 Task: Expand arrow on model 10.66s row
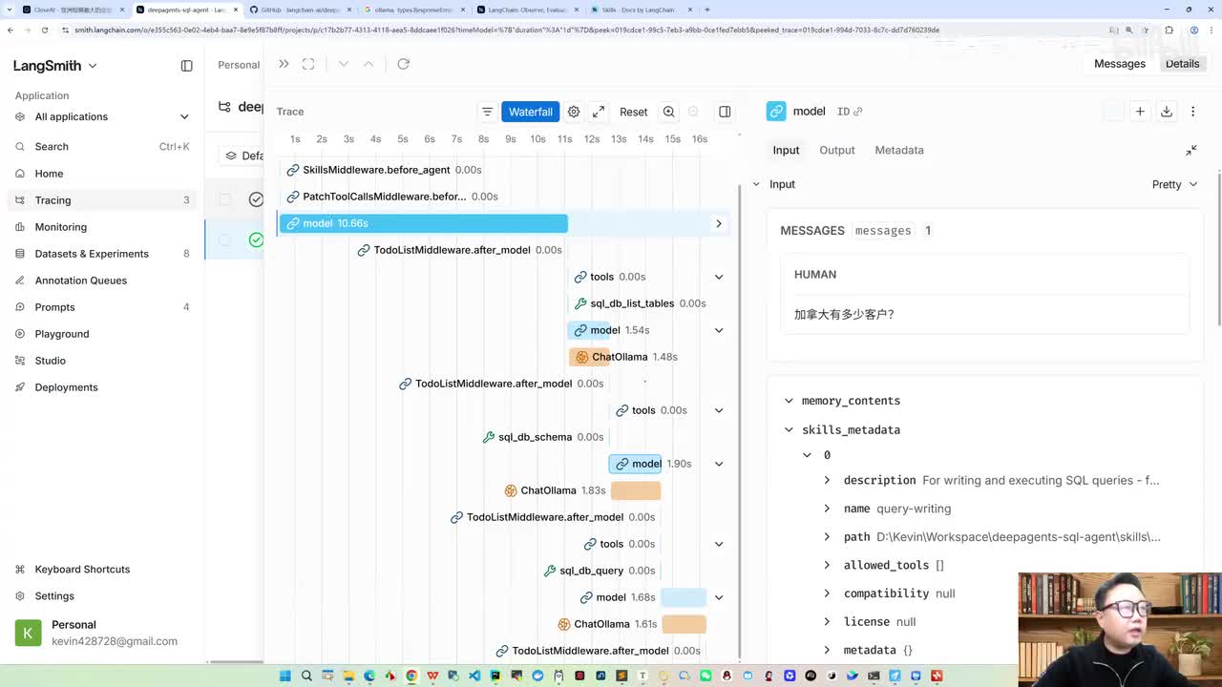tap(719, 223)
